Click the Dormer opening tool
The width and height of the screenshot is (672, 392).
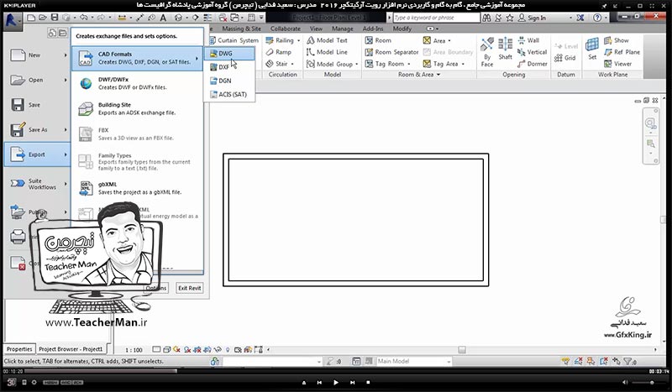pos(532,64)
